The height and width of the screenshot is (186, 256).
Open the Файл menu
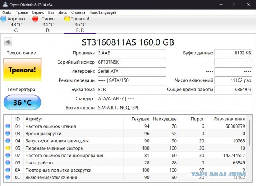click(7, 12)
